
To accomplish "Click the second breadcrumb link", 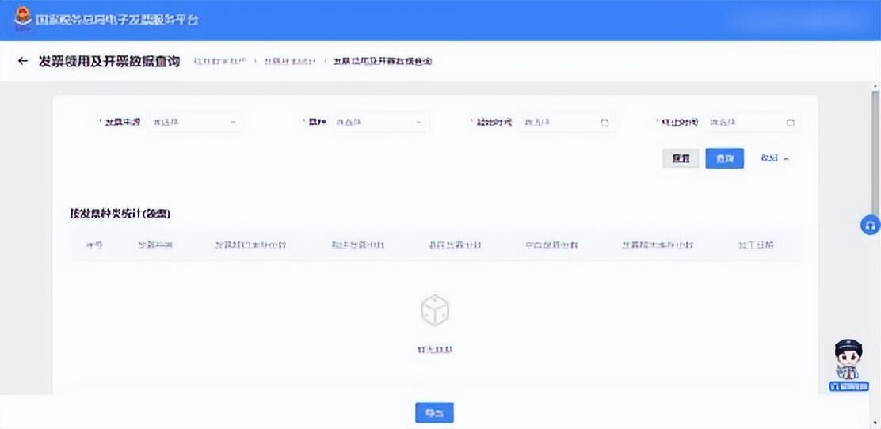I will (x=291, y=61).
